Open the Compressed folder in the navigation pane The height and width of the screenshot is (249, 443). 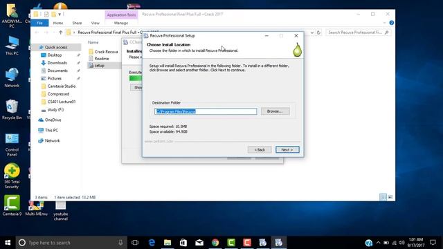point(58,94)
